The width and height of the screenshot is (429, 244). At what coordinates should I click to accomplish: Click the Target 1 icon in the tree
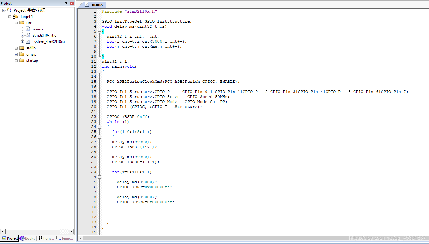click(15, 17)
